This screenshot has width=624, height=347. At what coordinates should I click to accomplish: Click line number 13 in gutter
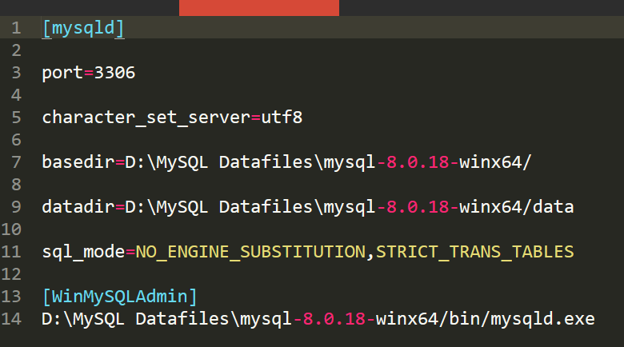[x=11, y=297]
